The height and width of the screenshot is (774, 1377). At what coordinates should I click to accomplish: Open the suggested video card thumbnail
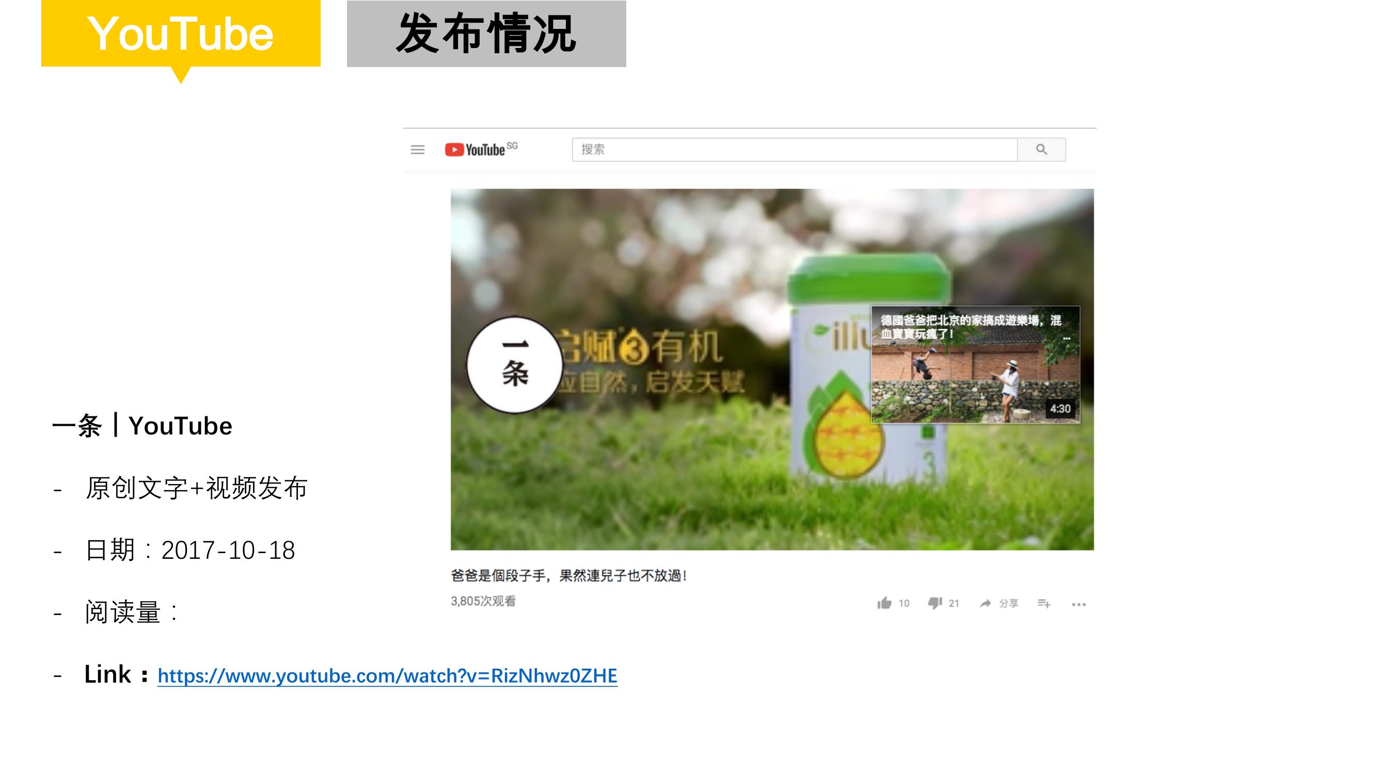(x=975, y=365)
